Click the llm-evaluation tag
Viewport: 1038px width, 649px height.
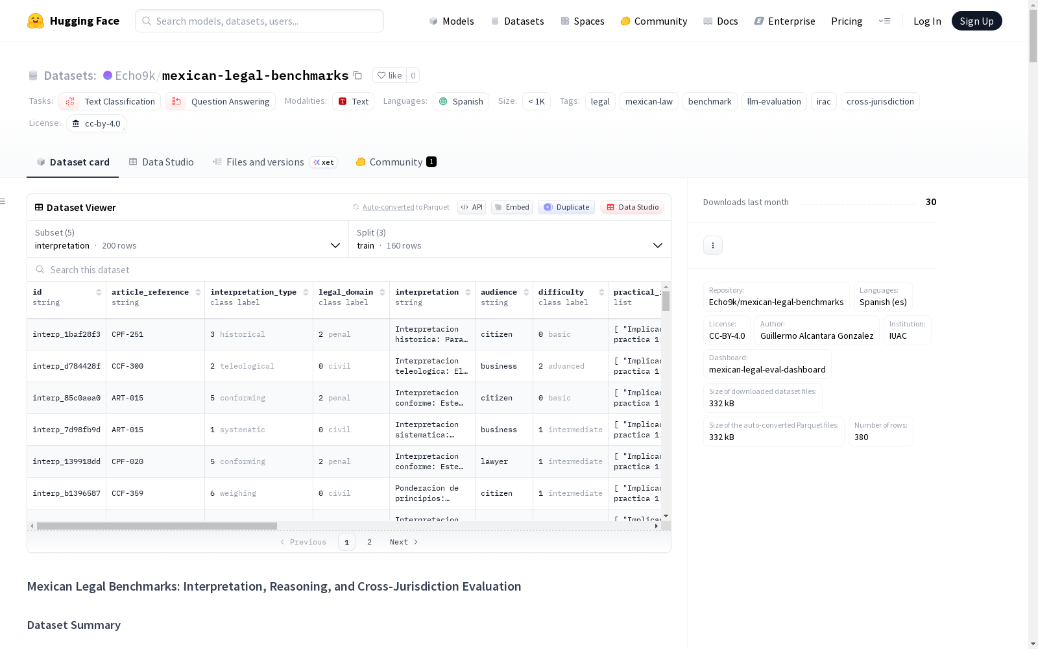click(x=774, y=101)
